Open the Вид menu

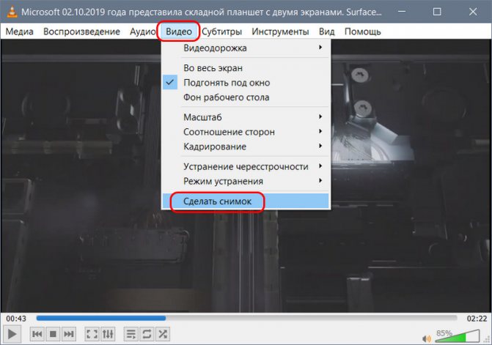pos(326,31)
